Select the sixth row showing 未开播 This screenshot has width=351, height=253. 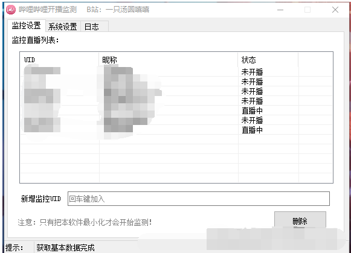[176, 120]
